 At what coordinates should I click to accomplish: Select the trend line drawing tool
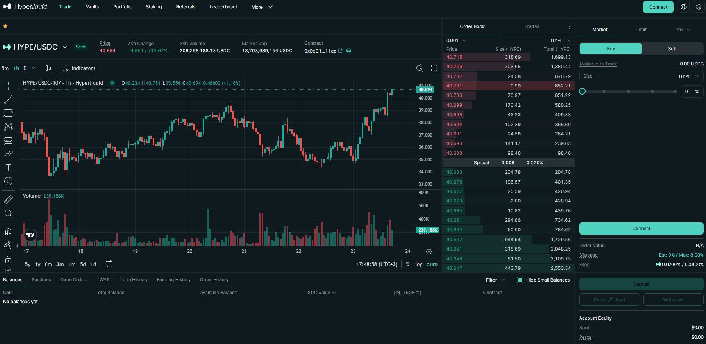[x=8, y=100]
